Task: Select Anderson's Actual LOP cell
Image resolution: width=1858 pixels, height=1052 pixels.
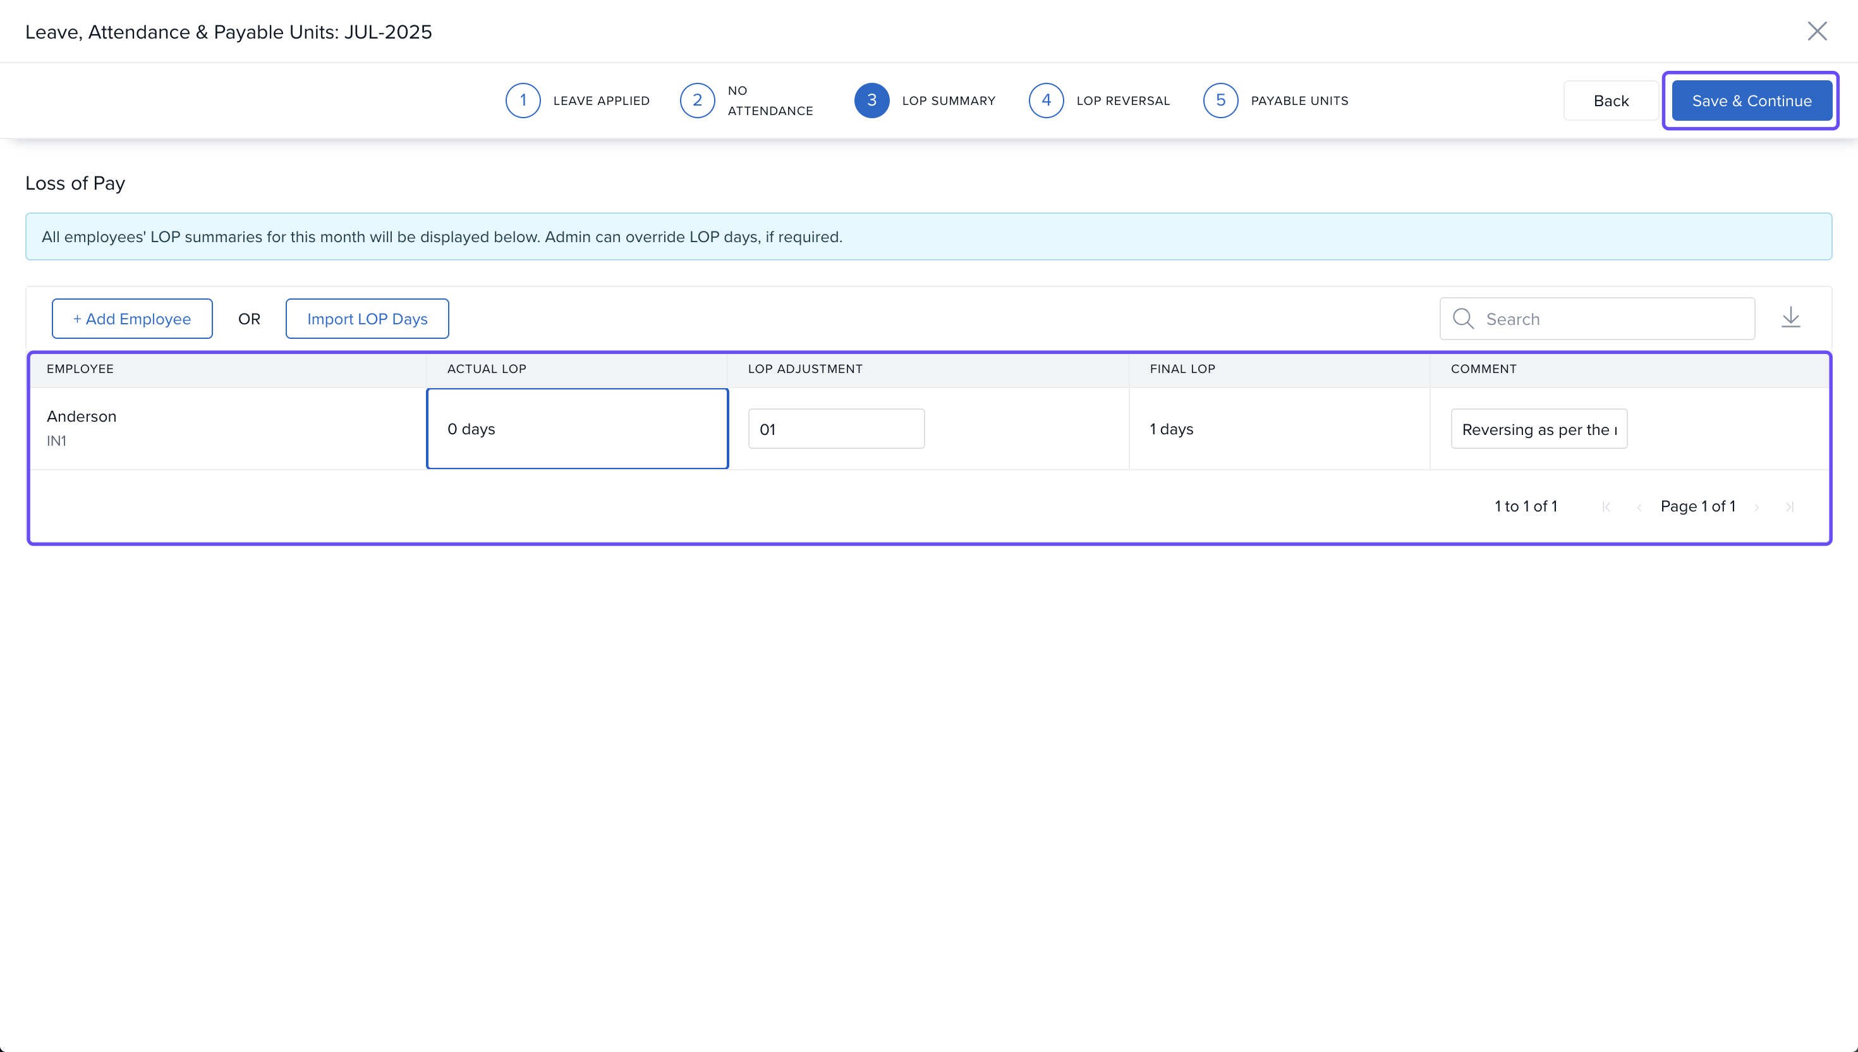Action: (x=577, y=429)
